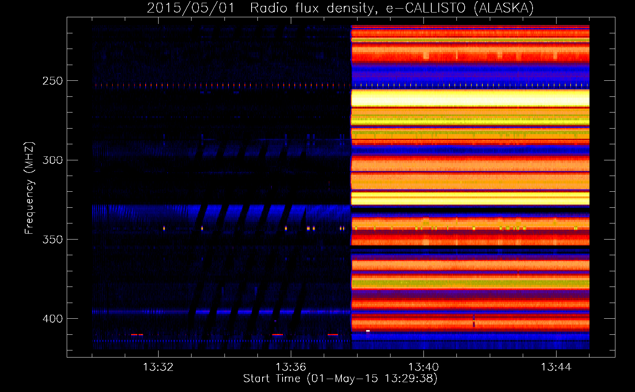The width and height of the screenshot is (635, 392).
Task: Click the 250 frequency tick label
Action: [53, 81]
